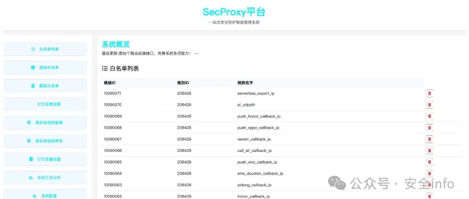
Task: Click the chart icon beside 系统配置
Action: [x=34, y=196]
